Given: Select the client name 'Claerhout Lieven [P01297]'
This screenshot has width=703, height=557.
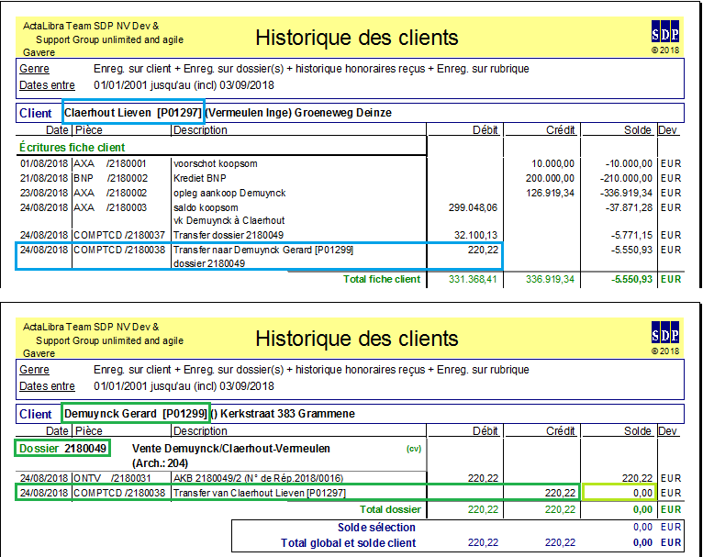Looking at the screenshot, I should [133, 113].
